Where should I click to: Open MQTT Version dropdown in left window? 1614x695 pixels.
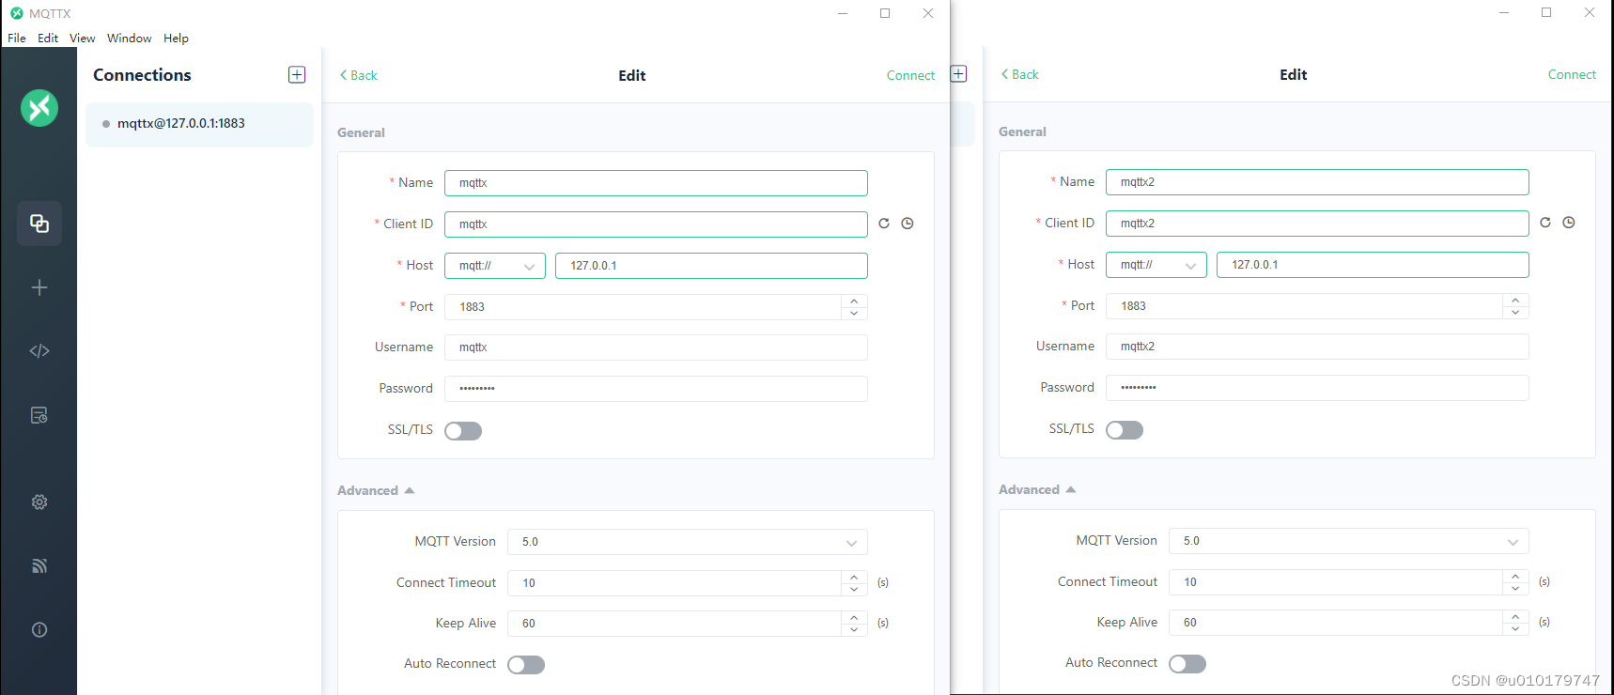[x=688, y=542]
